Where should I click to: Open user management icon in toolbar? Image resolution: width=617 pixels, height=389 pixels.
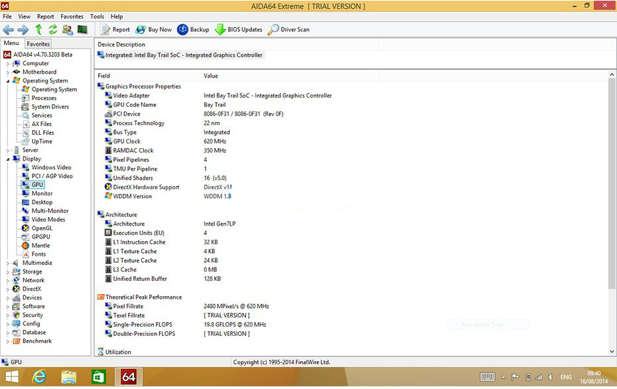coord(68,29)
